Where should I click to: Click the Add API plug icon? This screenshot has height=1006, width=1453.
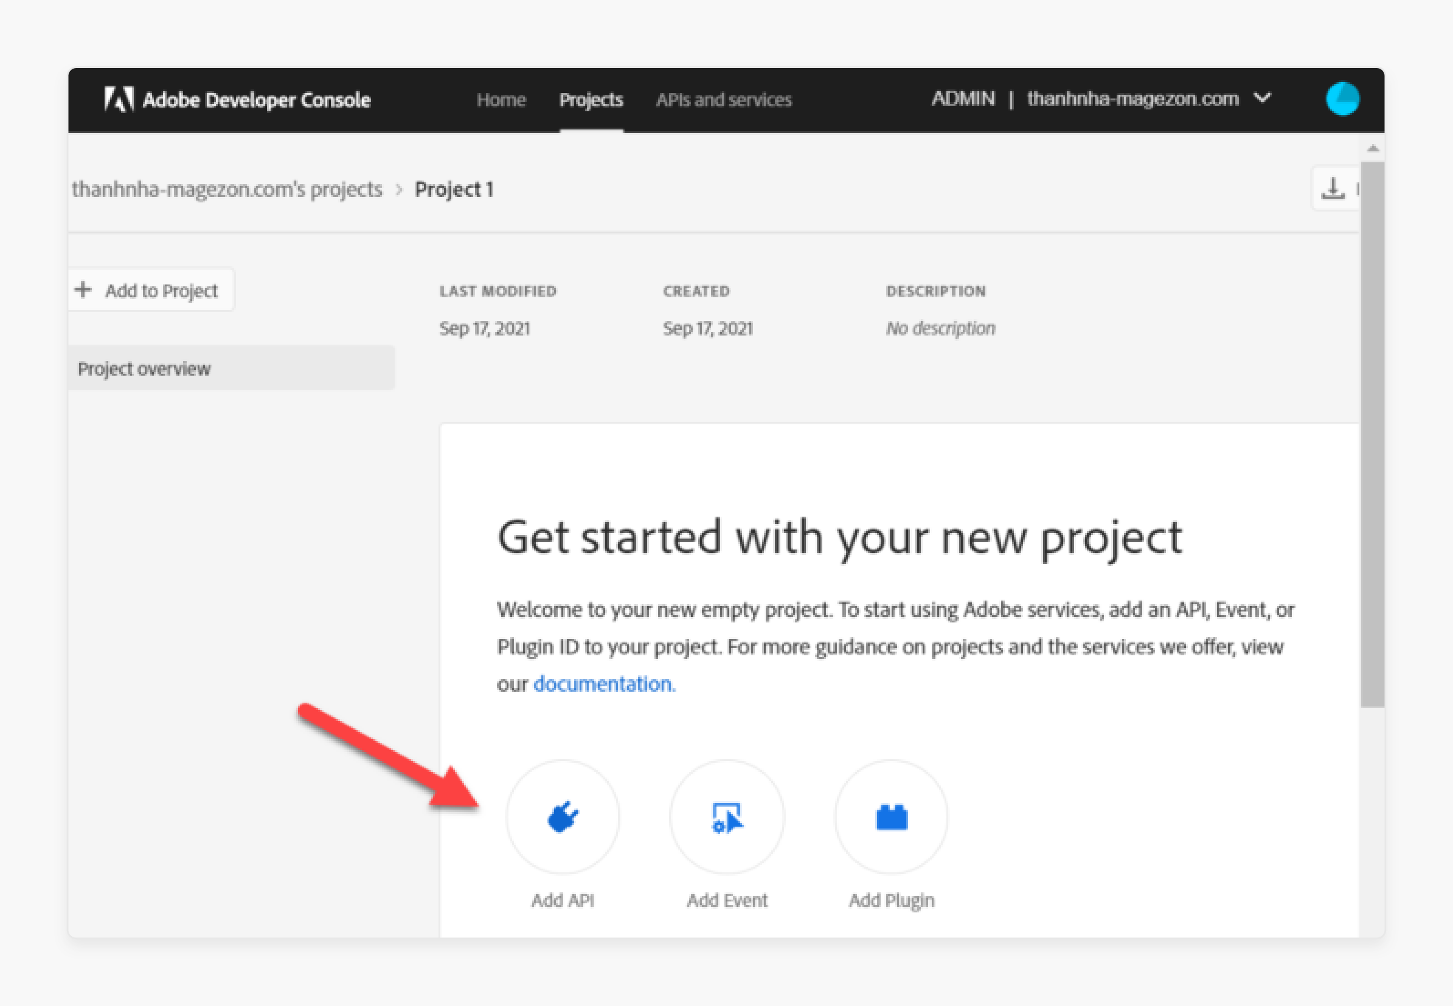563,817
